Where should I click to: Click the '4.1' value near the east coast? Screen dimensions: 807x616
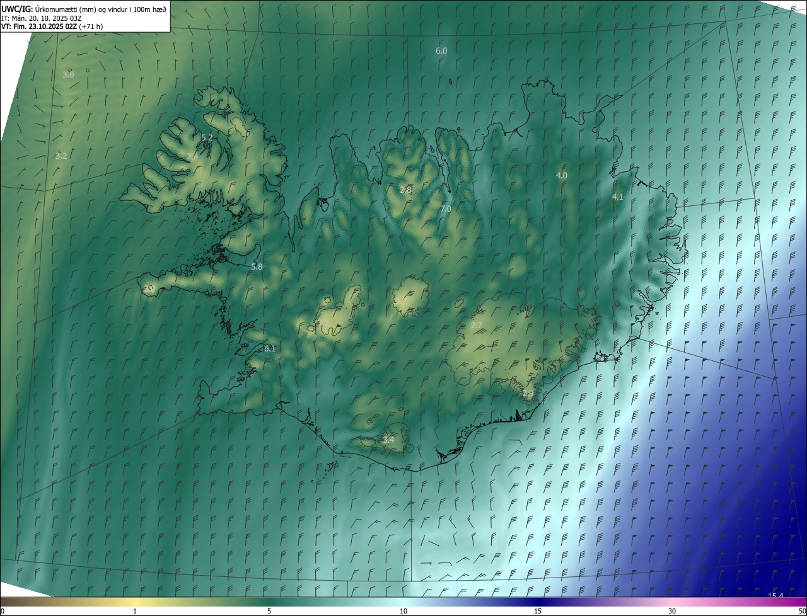[618, 197]
